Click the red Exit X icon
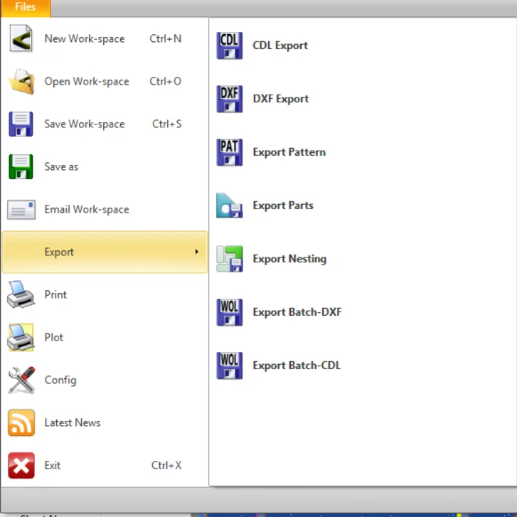Viewport: 517px width, 517px height. click(21, 465)
